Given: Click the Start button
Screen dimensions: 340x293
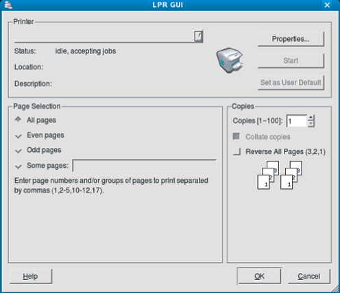Looking at the screenshot, I should coord(291,61).
